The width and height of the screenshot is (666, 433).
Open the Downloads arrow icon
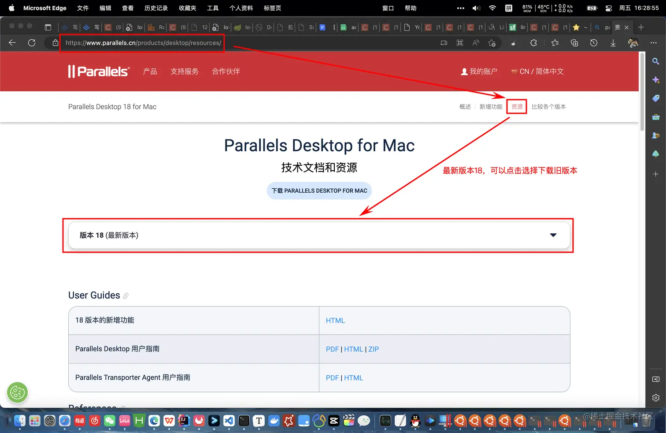coord(613,43)
